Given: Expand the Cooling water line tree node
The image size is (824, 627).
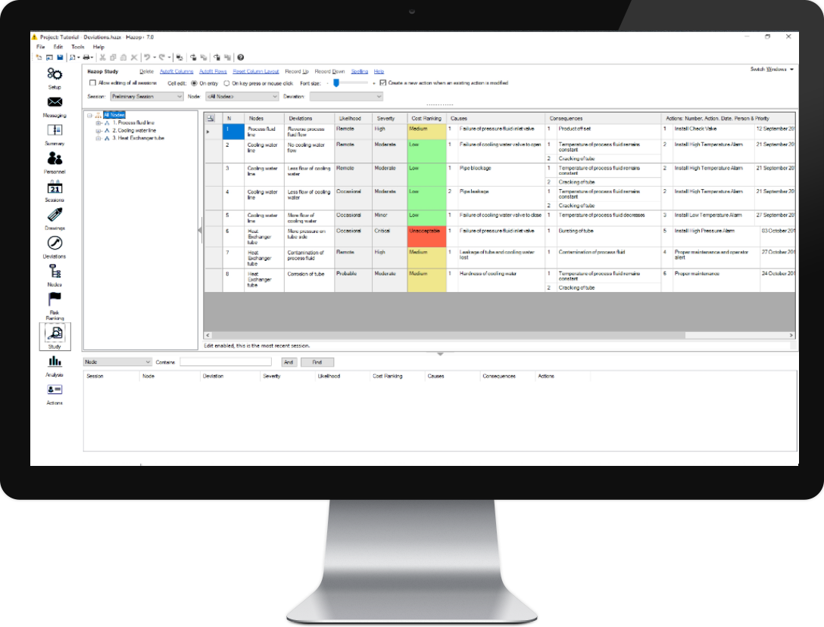Looking at the screenshot, I should [x=98, y=131].
